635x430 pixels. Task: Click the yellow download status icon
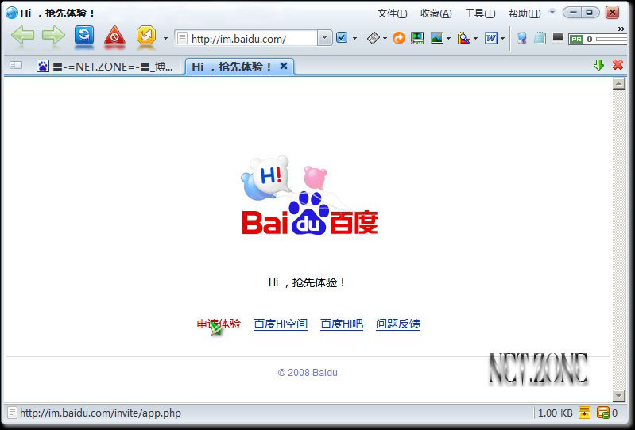[x=584, y=413]
